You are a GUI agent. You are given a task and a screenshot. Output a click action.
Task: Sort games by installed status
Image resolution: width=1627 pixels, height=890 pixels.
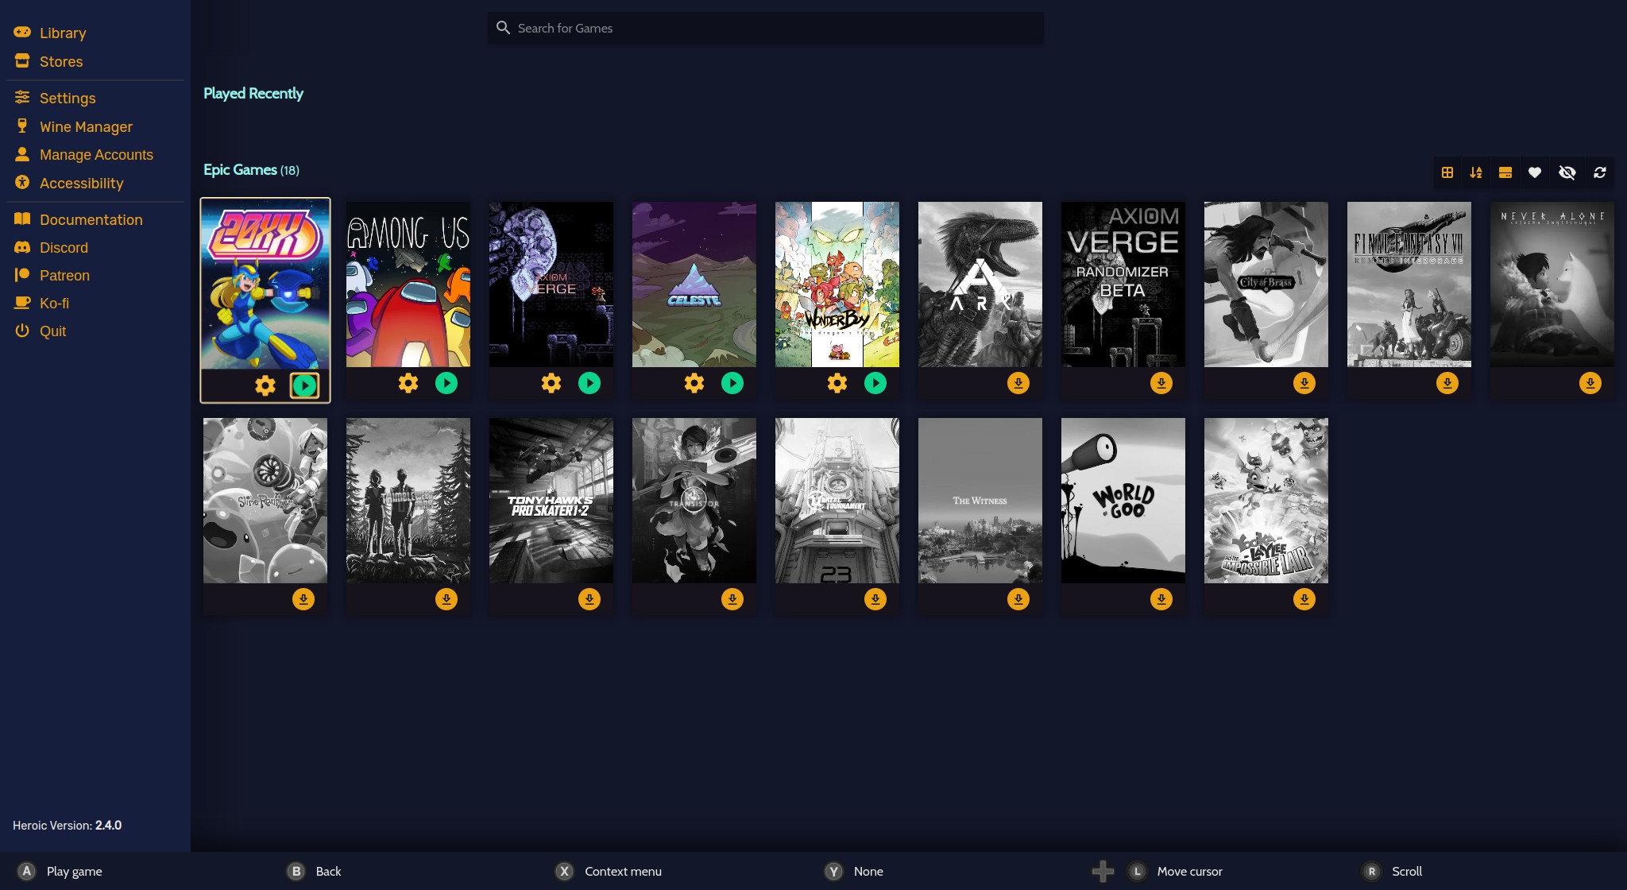coord(1505,172)
